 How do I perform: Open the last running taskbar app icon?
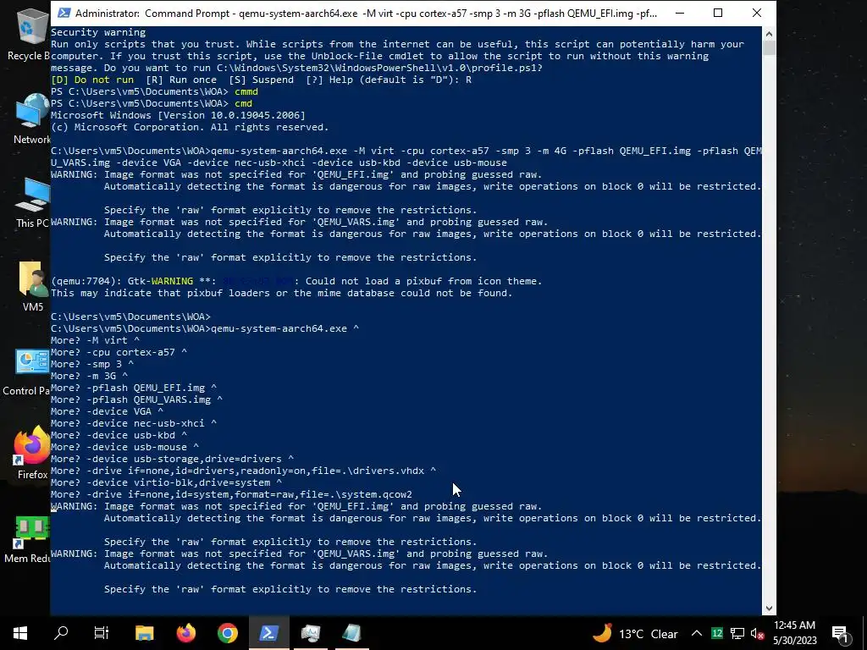click(351, 633)
